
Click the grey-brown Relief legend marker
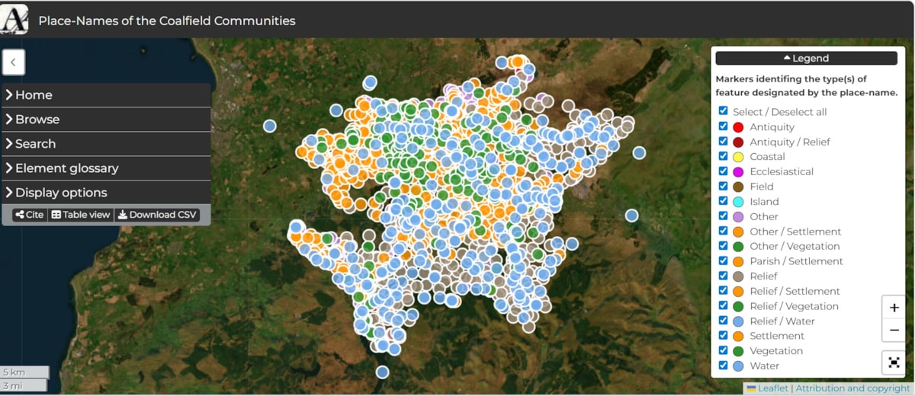(x=738, y=276)
